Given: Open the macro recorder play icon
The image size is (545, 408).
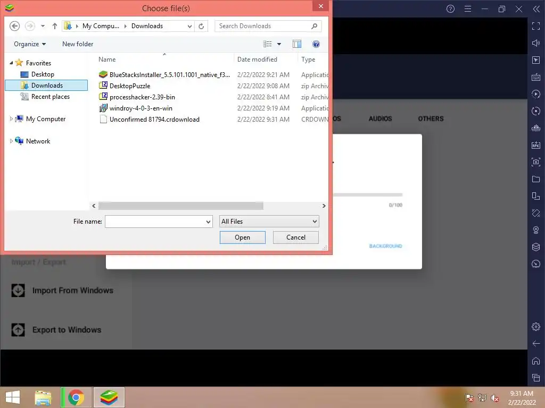Looking at the screenshot, I should click(535, 94).
